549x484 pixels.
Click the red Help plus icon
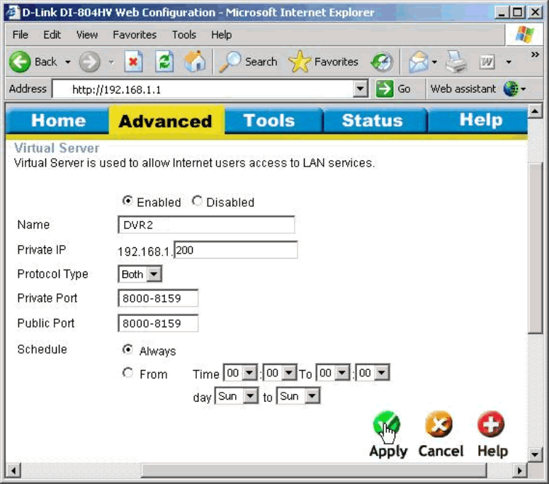pos(491,424)
